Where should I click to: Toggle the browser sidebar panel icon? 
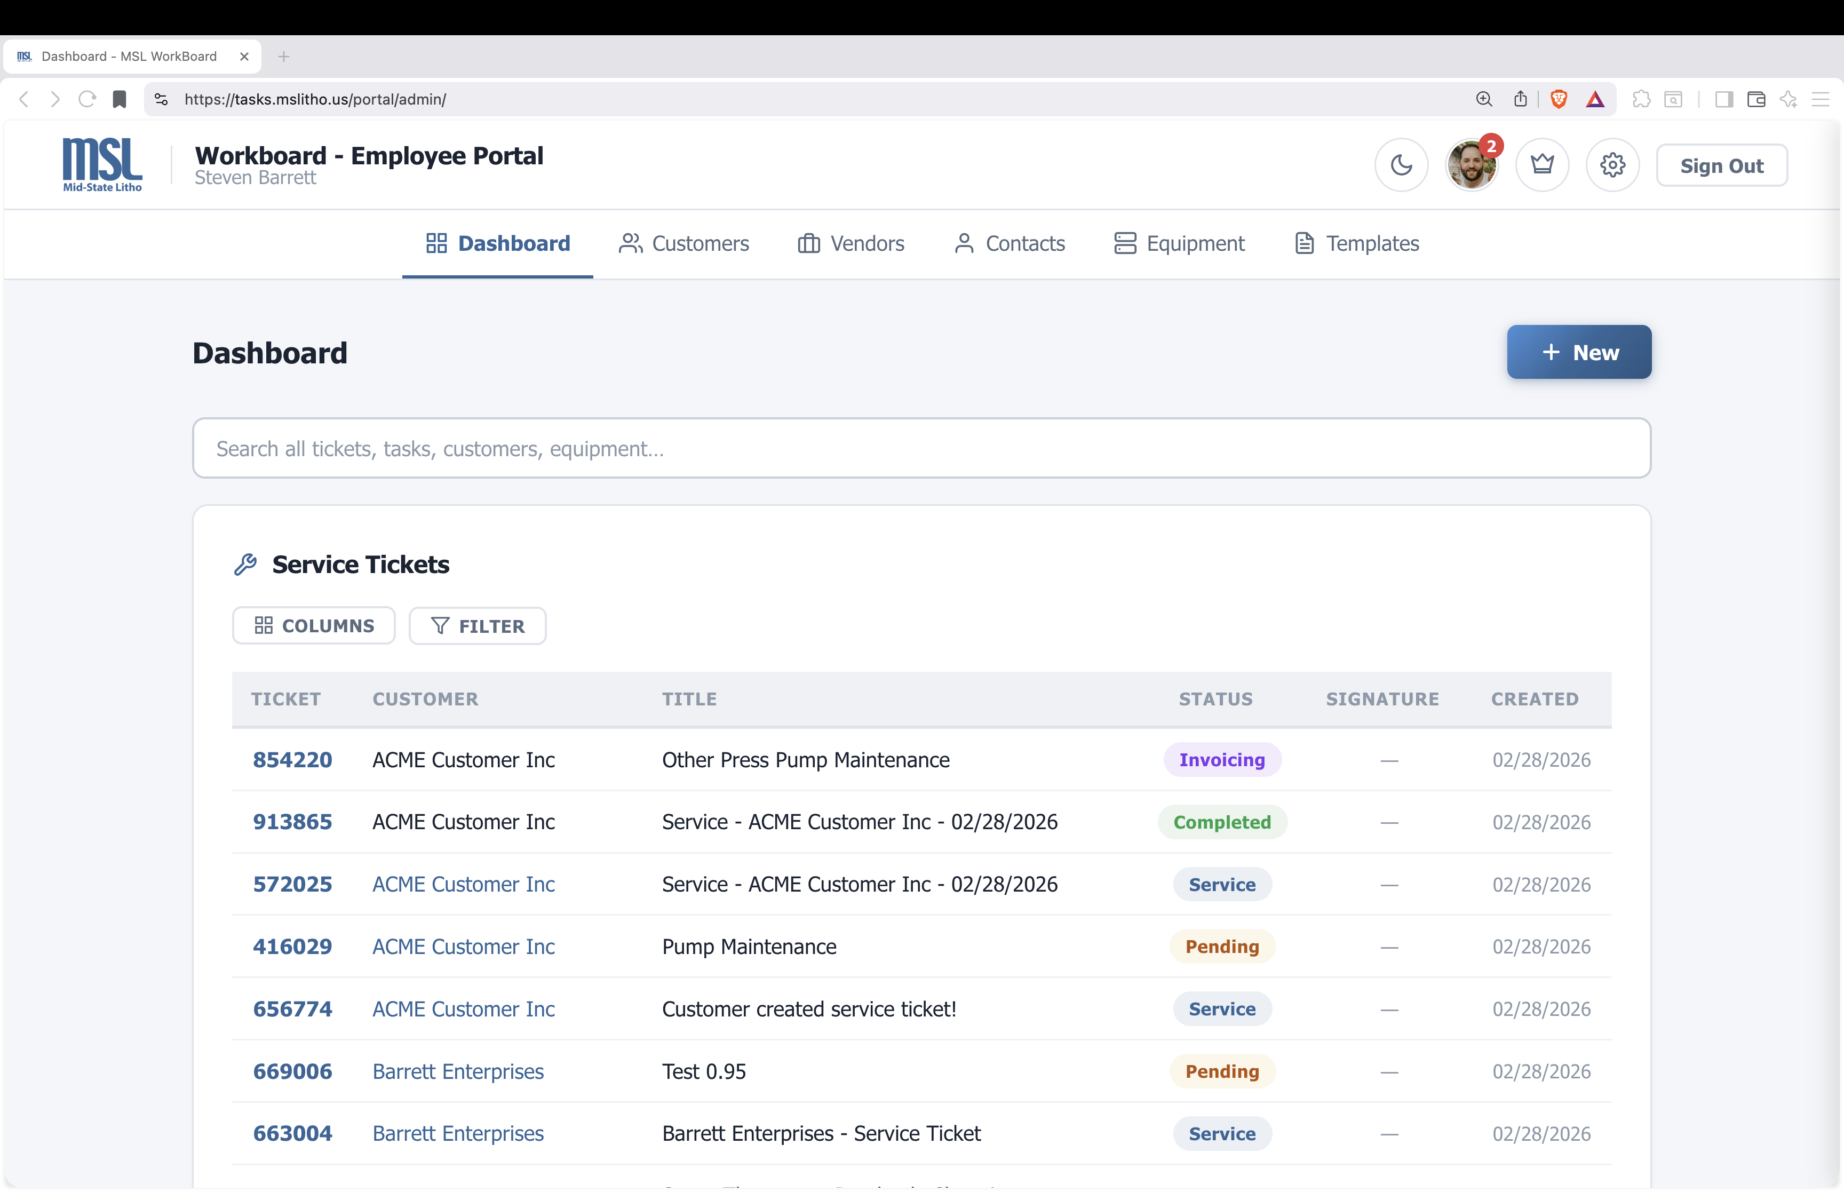(x=1723, y=99)
